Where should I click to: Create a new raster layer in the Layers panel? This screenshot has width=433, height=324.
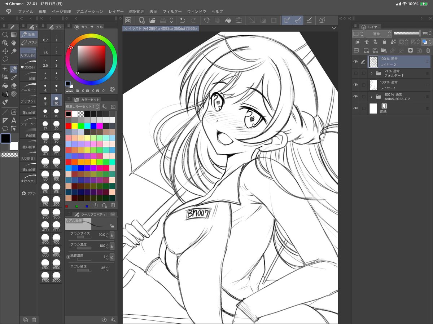(x=366, y=50)
